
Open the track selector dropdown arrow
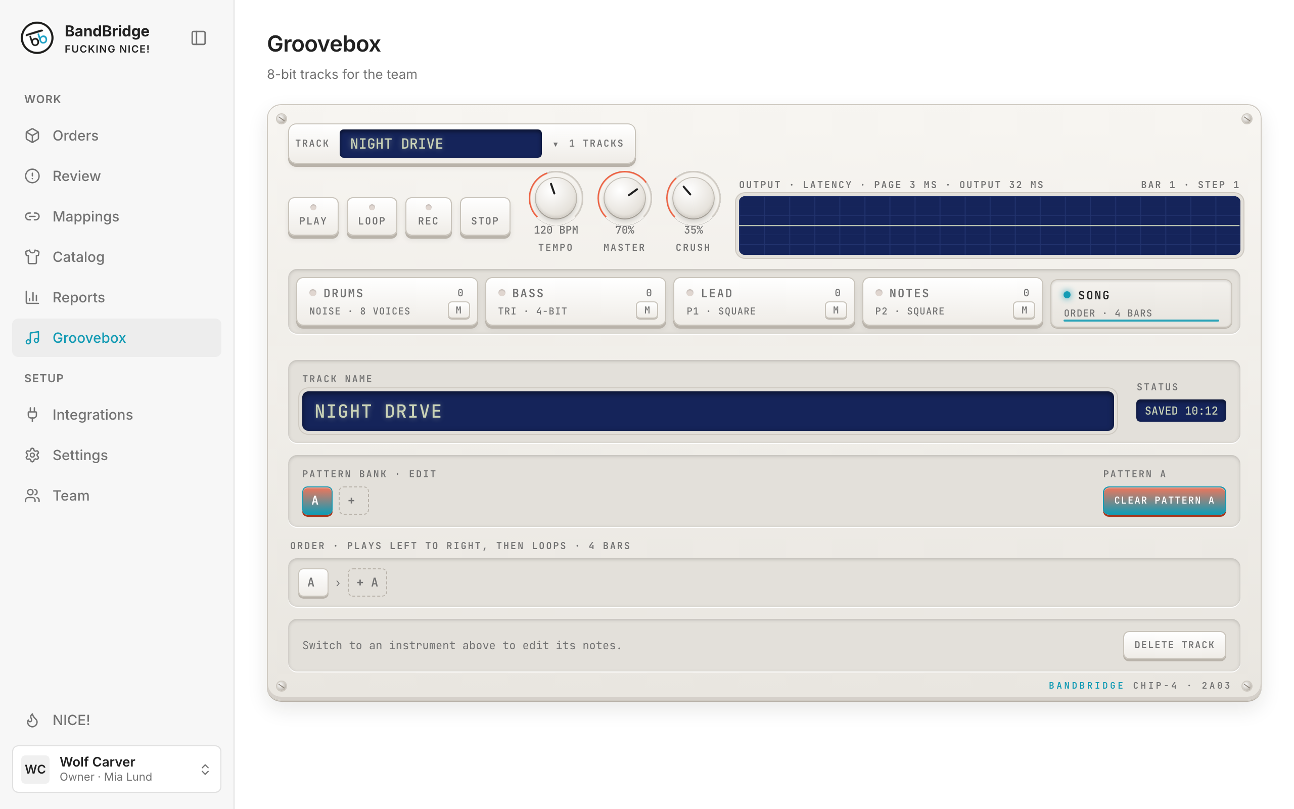tap(556, 144)
